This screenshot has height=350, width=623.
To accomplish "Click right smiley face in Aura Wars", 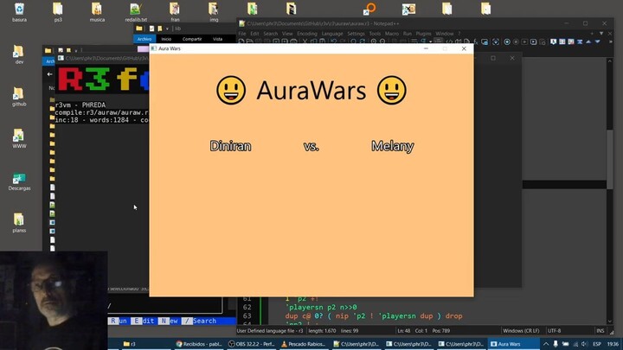I will (392, 90).
